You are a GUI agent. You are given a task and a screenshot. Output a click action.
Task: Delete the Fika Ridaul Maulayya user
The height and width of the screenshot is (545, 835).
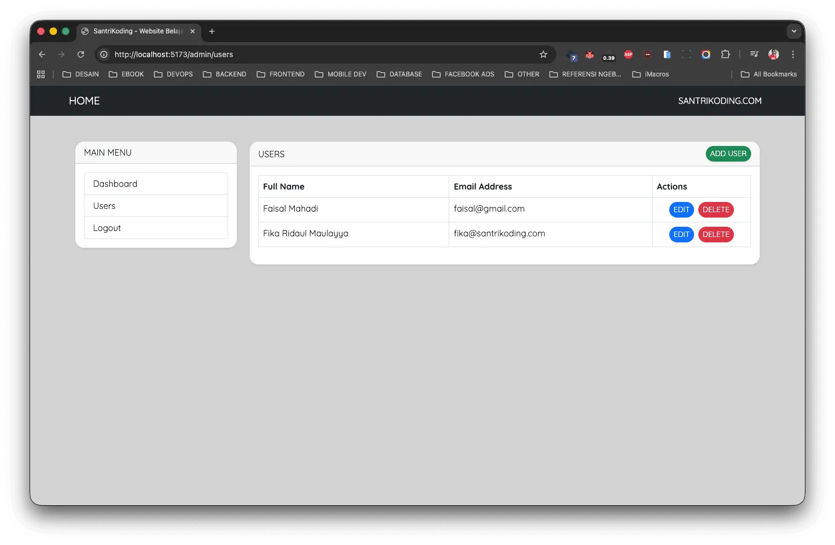point(716,234)
